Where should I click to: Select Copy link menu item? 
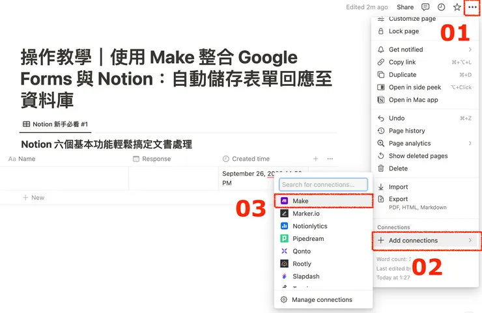[425, 62]
